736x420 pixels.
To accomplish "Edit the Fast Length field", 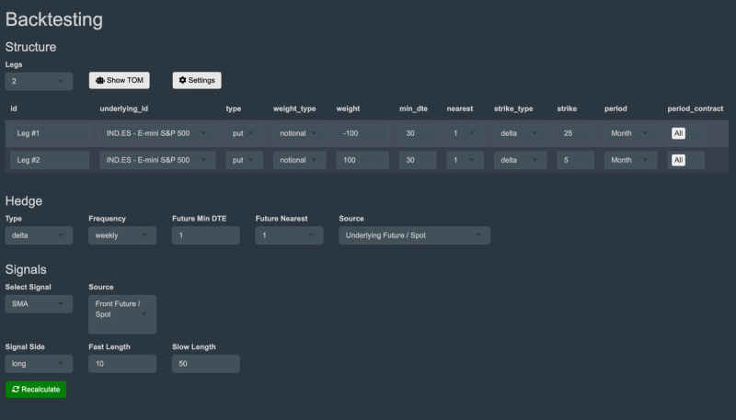I will (x=122, y=364).
